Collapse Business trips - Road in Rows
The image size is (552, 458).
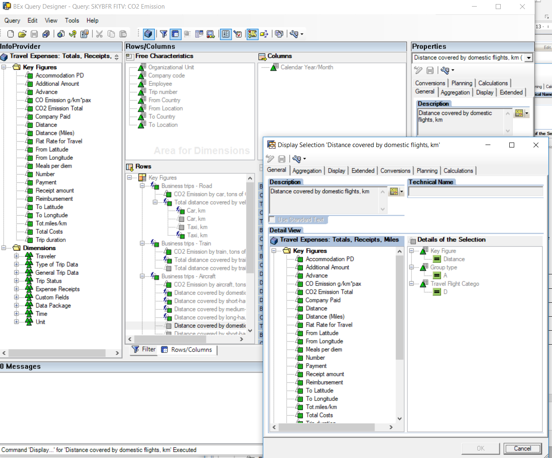coord(142,186)
